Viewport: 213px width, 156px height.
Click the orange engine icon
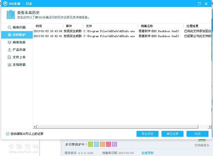click(x=102, y=145)
